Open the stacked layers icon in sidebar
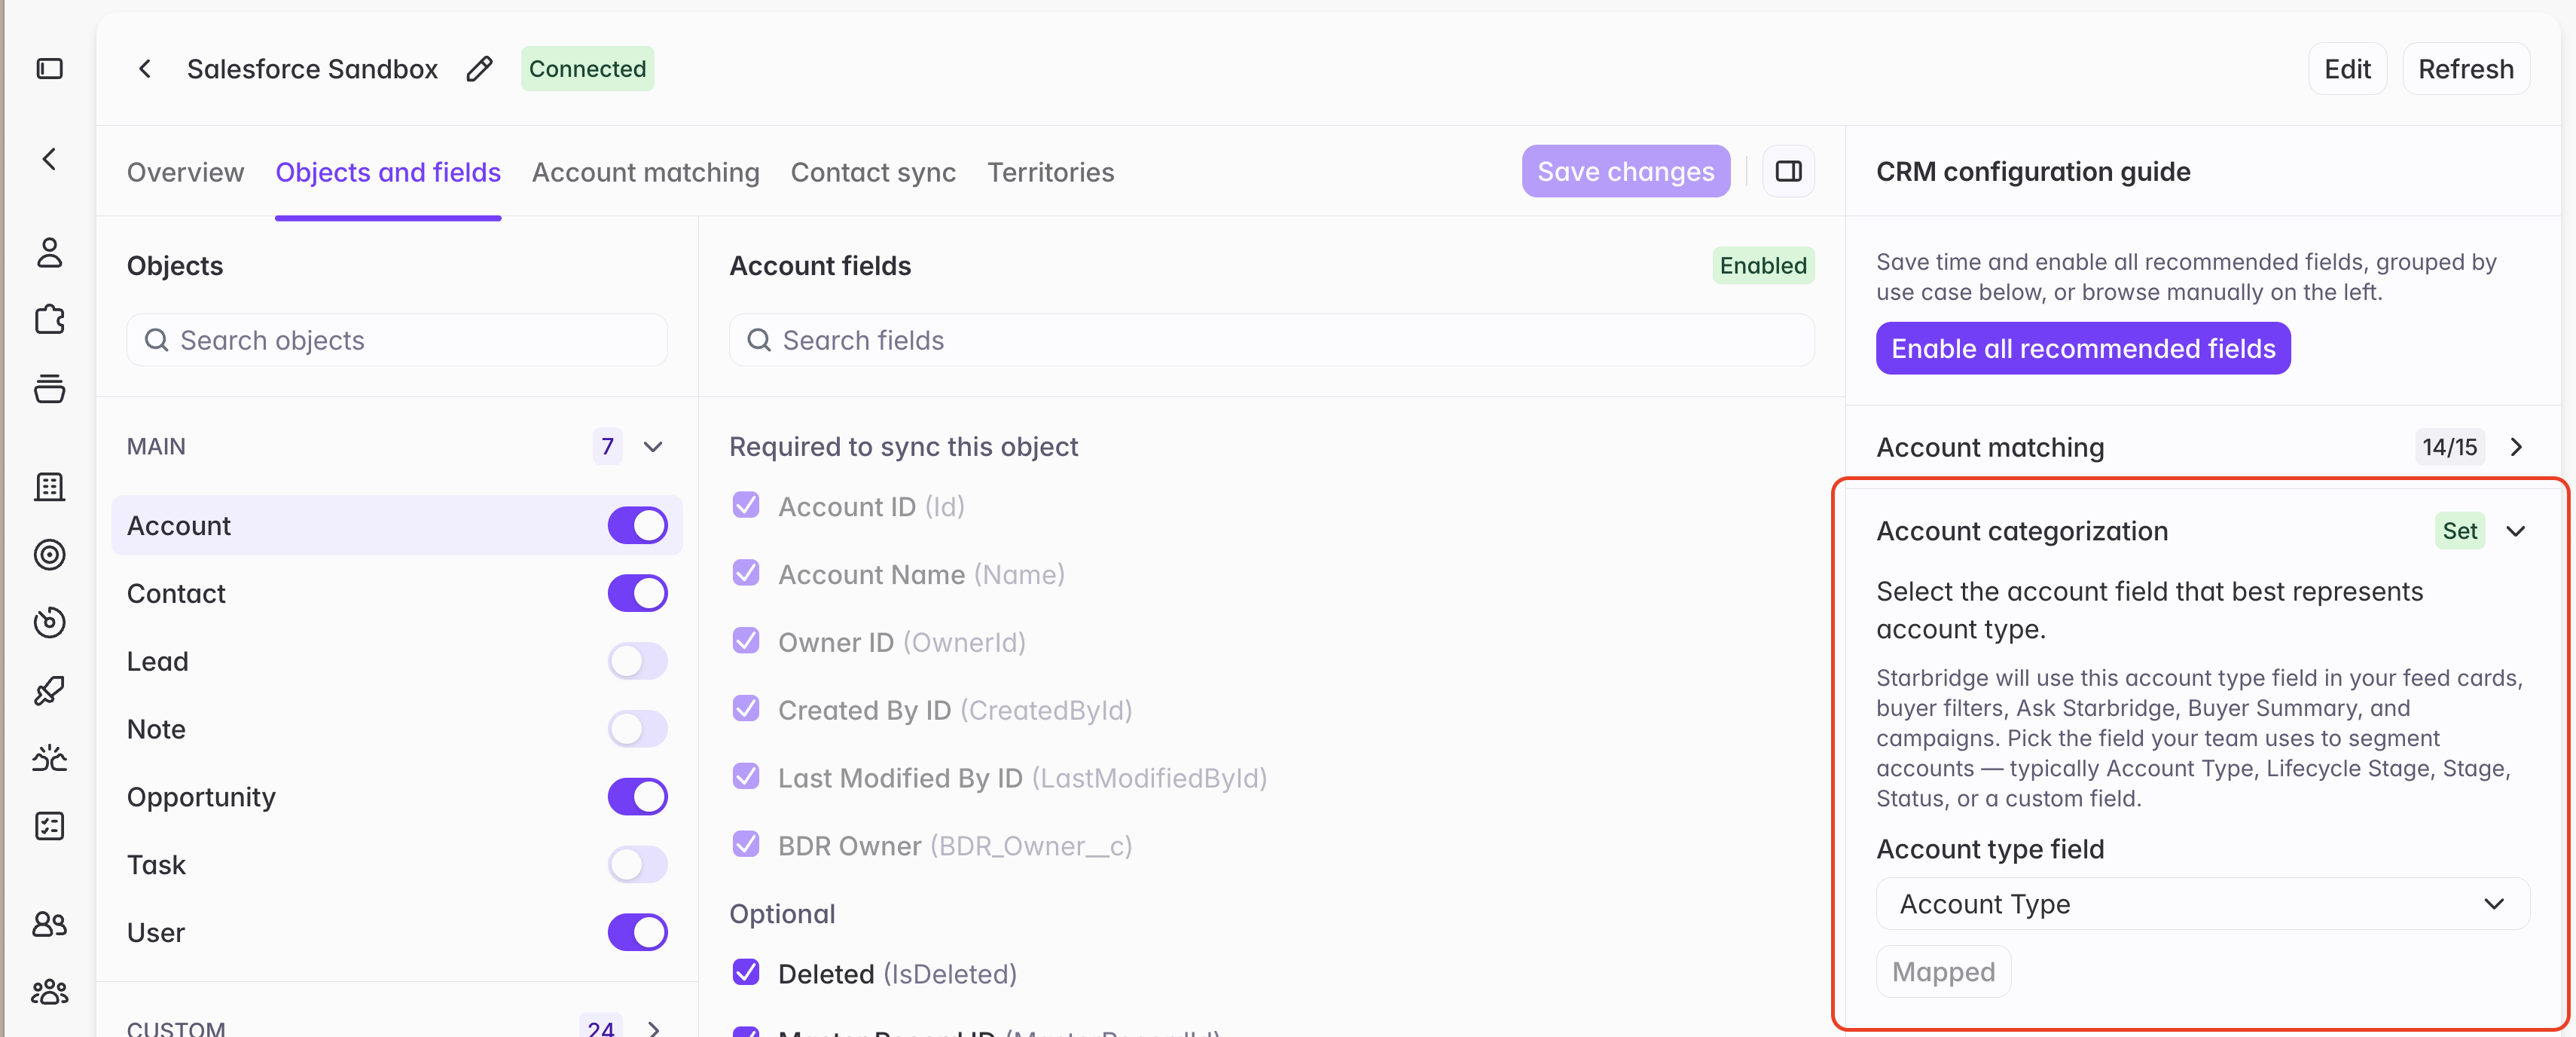 [50, 388]
